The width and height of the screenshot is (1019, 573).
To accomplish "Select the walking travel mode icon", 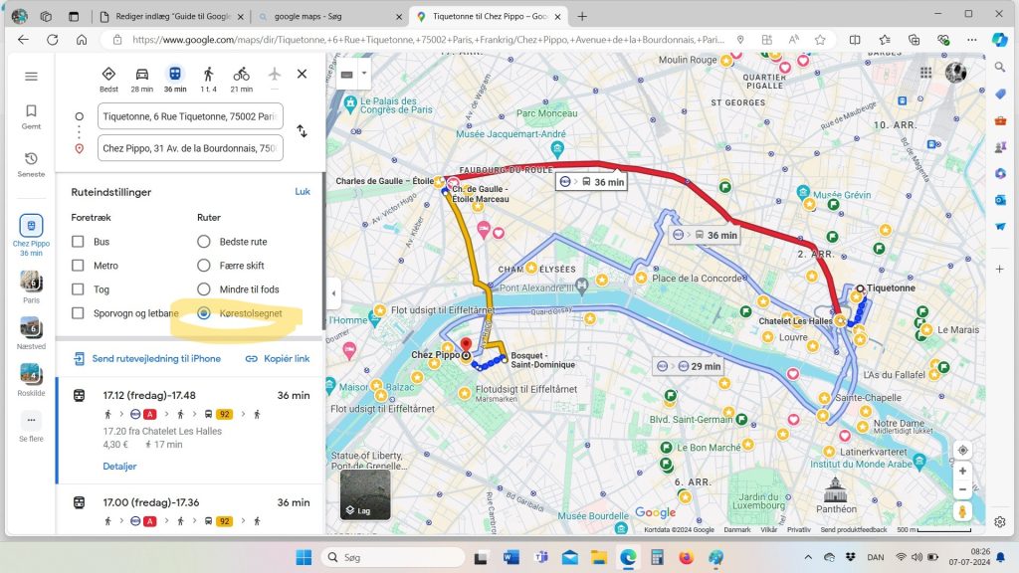I will click(208, 76).
